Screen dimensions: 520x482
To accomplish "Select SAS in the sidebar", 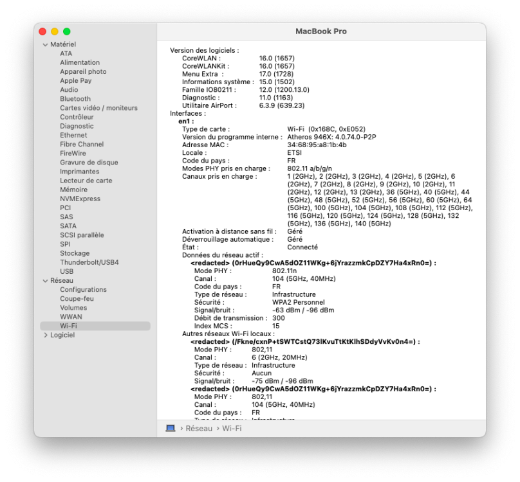I will pyautogui.click(x=66, y=217).
